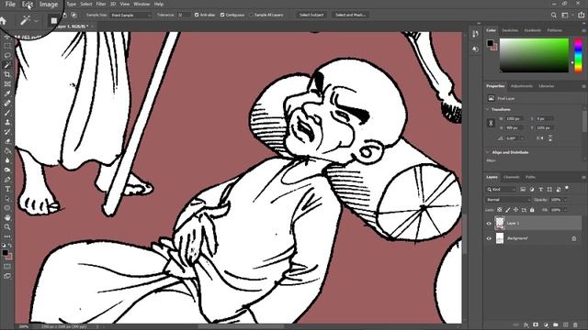This screenshot has width=588, height=330.
Task: Switch to the Channels tab
Action: [x=512, y=177]
